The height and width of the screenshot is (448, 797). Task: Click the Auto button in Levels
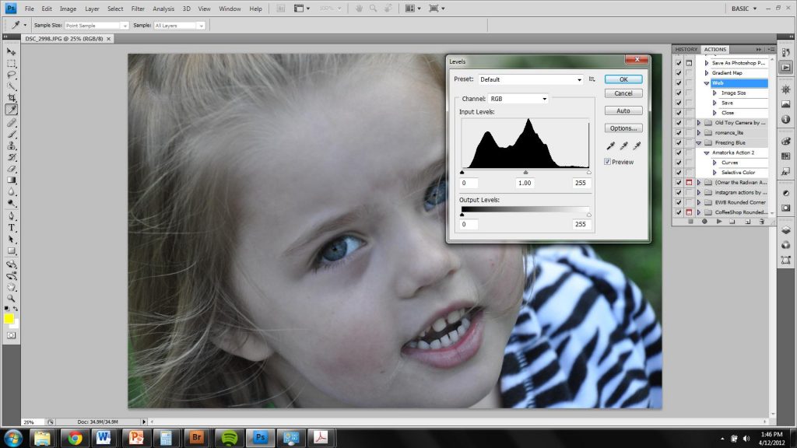623,110
